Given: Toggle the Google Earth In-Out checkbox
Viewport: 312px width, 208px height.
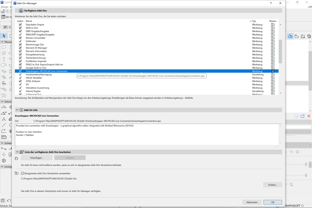Looking at the screenshot, I should (20, 68).
